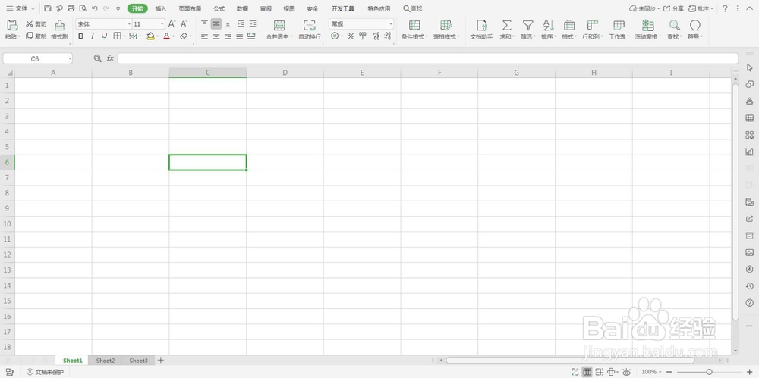Select the Format Painter (格式刷) brush
This screenshot has width=759, height=378.
[59, 30]
